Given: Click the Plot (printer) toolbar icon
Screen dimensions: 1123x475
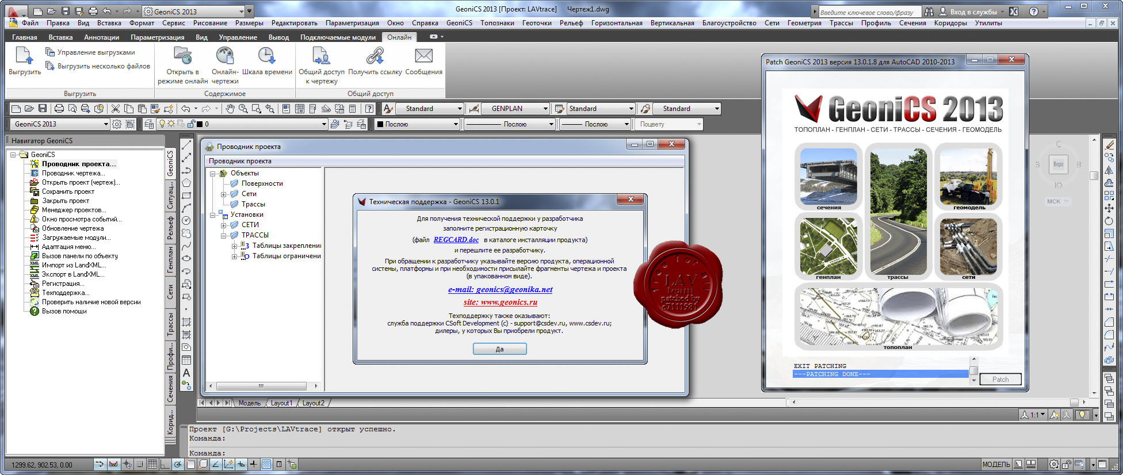Looking at the screenshot, I should (x=59, y=108).
